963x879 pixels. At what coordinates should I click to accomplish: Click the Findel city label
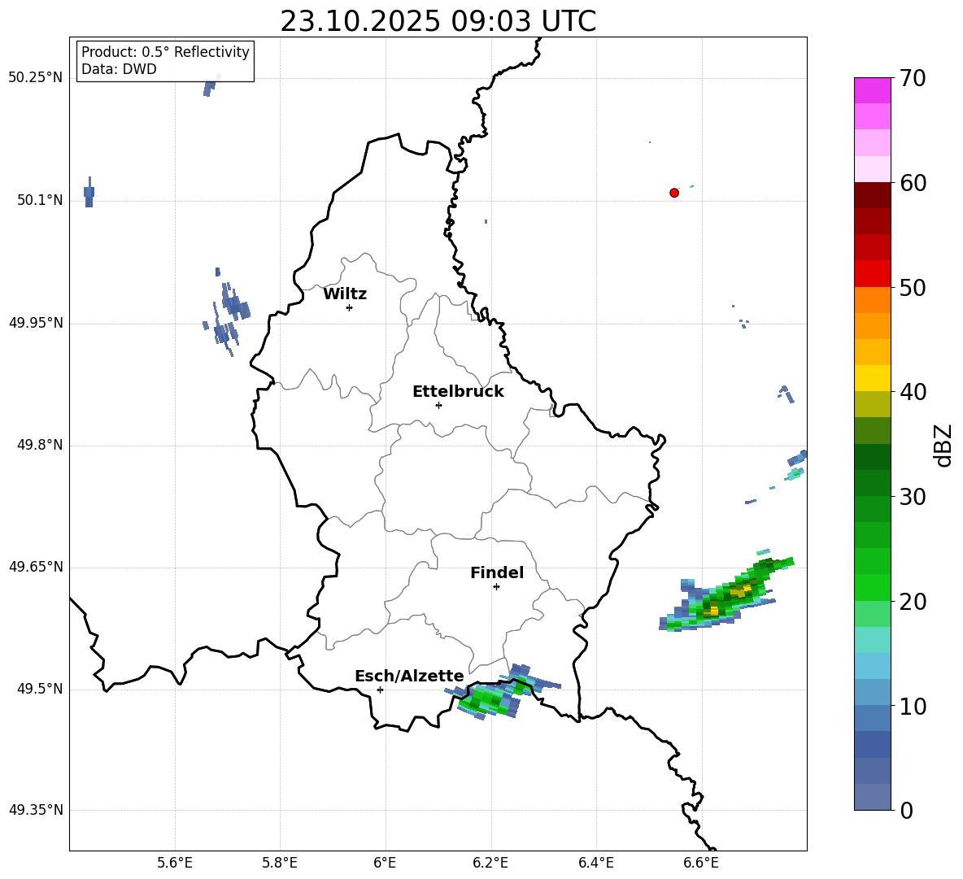pyautogui.click(x=497, y=572)
